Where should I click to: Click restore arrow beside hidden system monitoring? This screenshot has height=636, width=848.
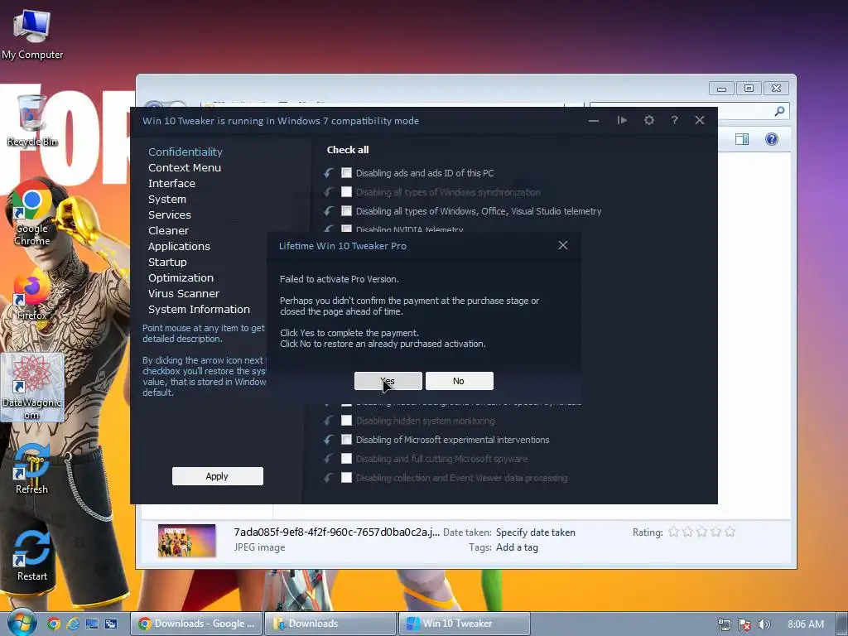328,420
